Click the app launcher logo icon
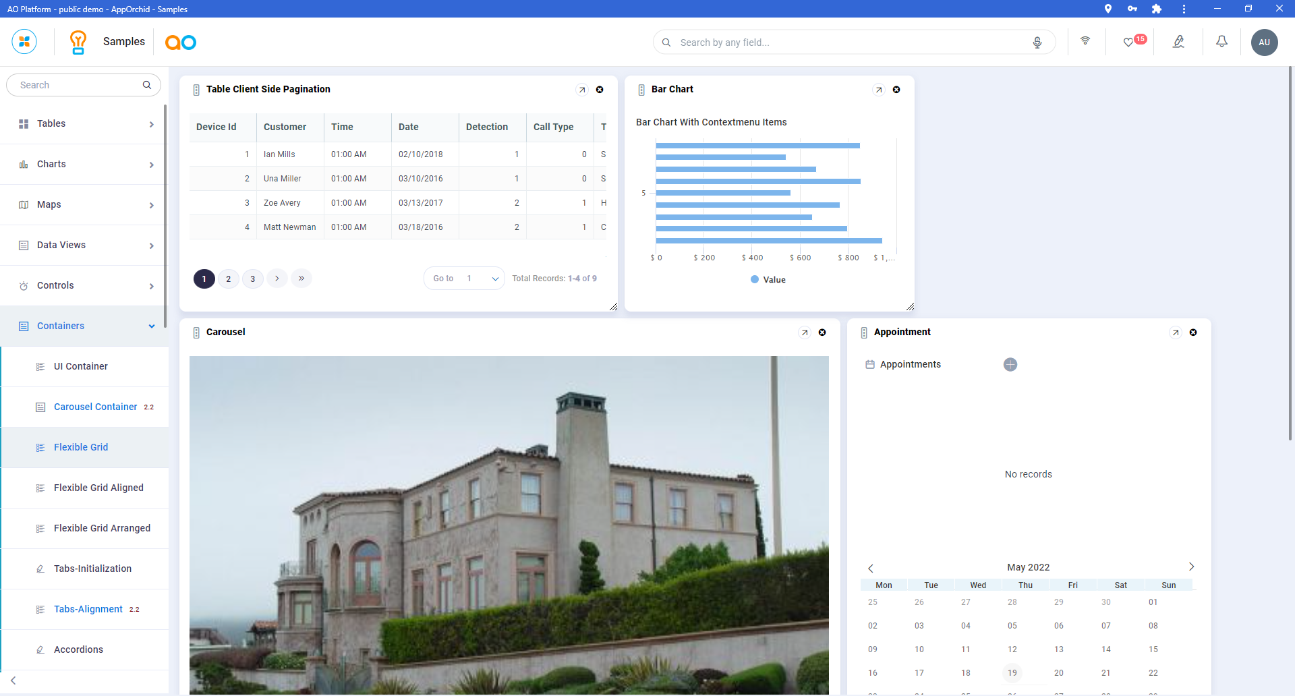1295x696 pixels. (x=24, y=42)
